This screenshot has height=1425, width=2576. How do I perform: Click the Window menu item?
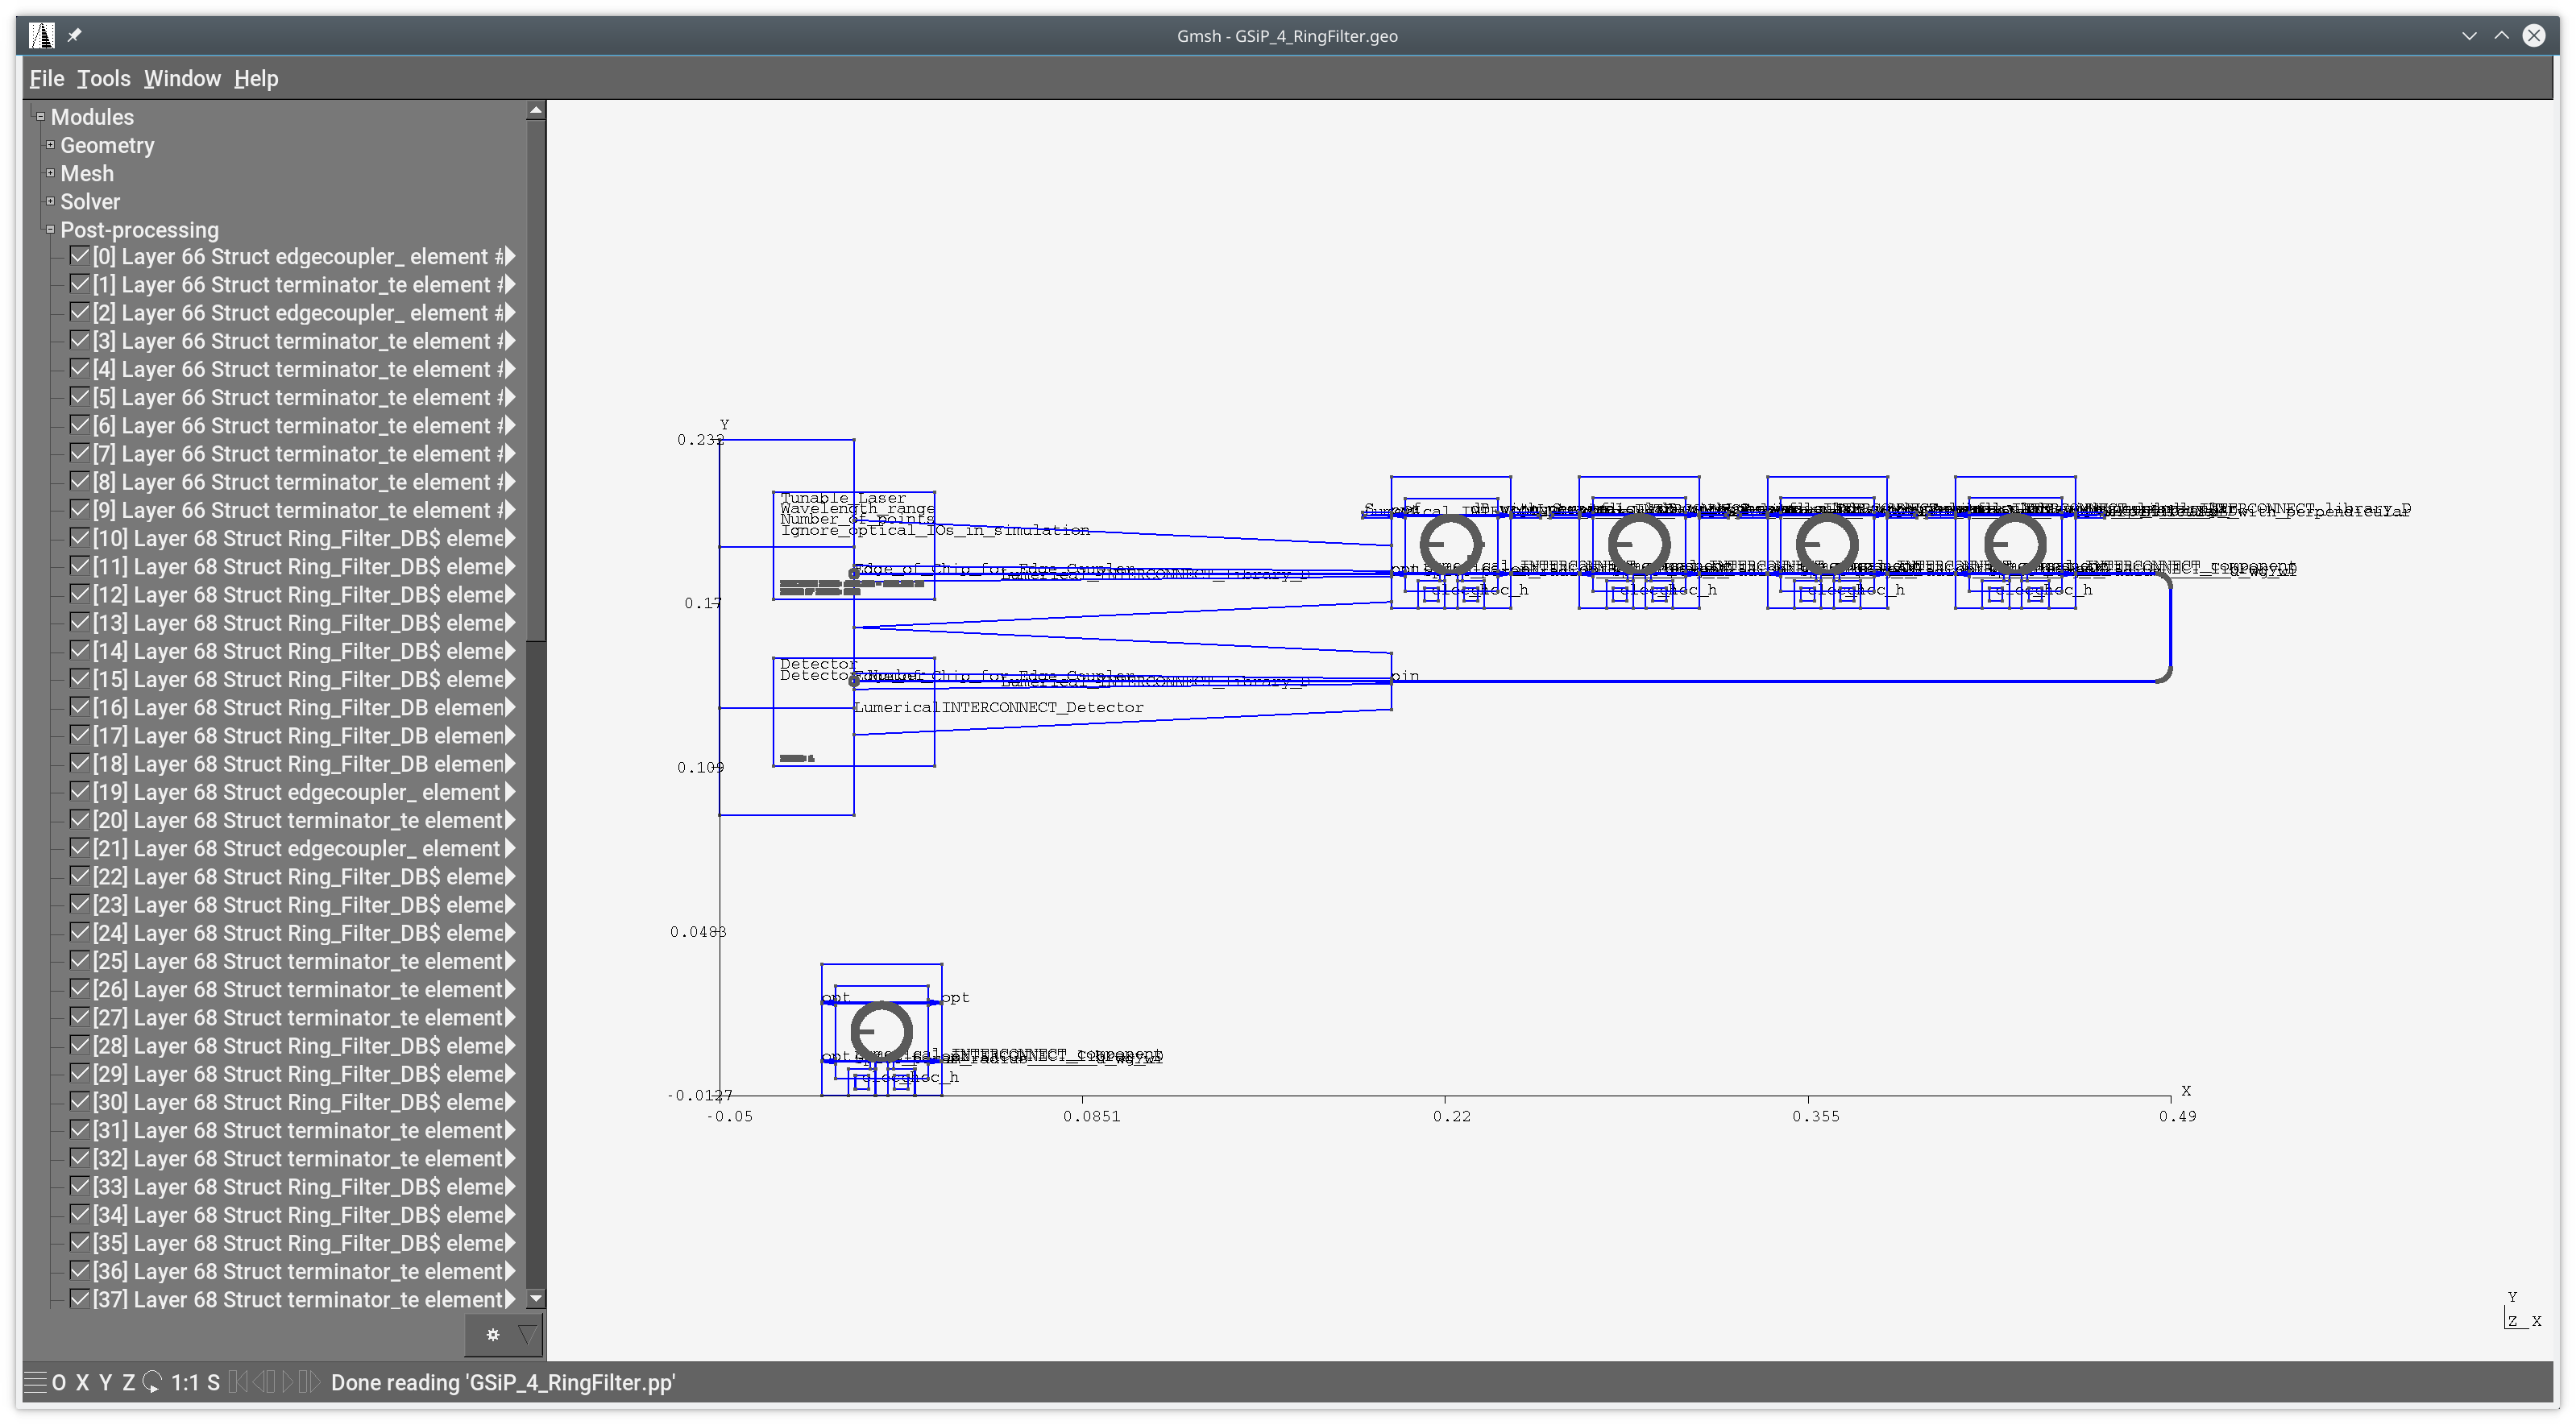click(180, 79)
